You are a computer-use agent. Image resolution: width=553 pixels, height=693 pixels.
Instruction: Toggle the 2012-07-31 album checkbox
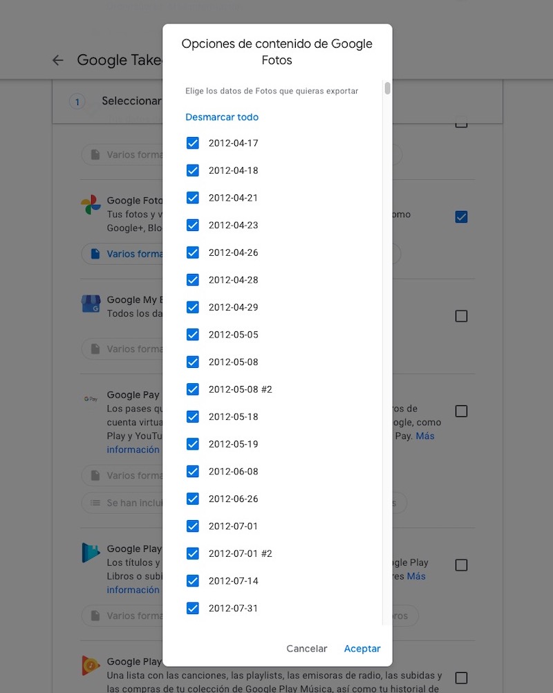click(x=193, y=609)
